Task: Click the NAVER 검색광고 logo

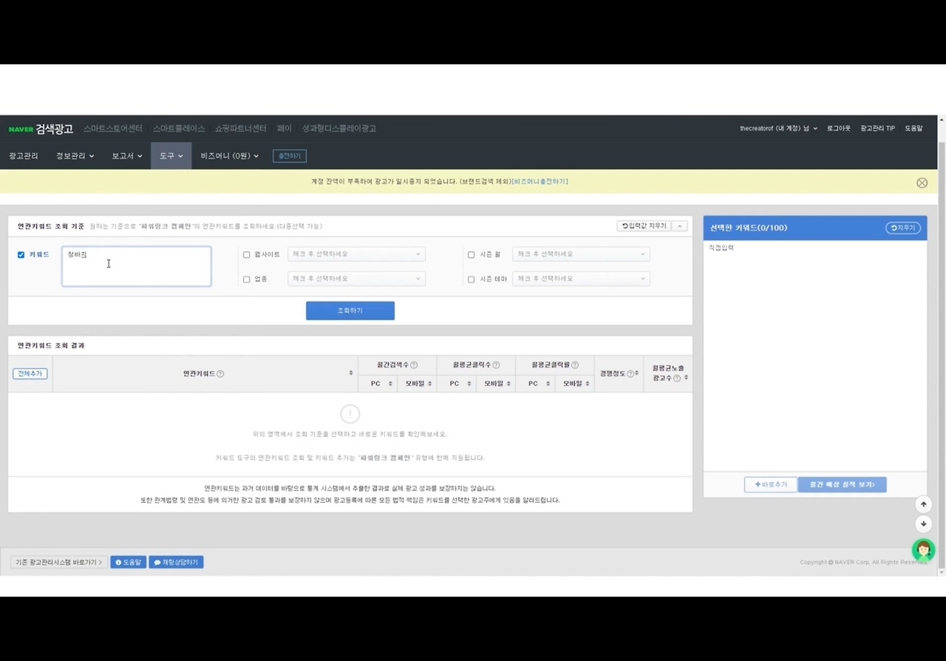Action: (x=41, y=129)
